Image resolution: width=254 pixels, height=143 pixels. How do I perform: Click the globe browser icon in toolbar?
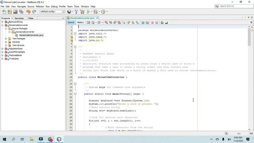click(69, 12)
